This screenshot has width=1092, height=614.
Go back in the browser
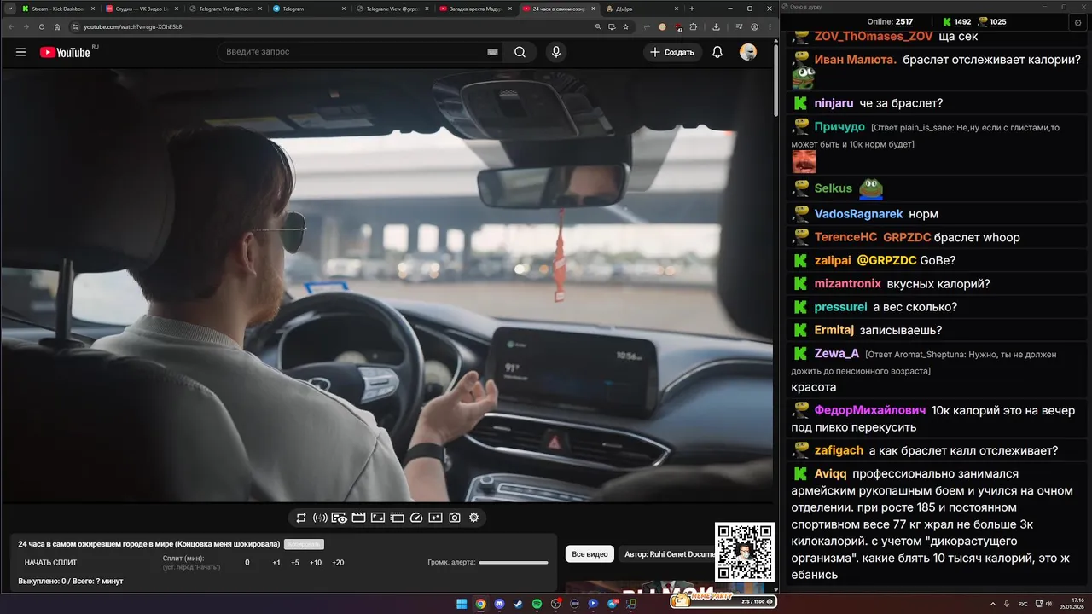coord(11,26)
